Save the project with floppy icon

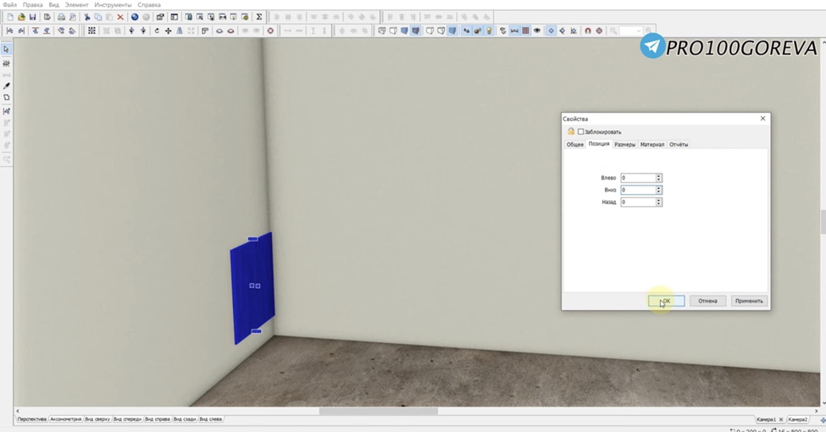[x=32, y=17]
